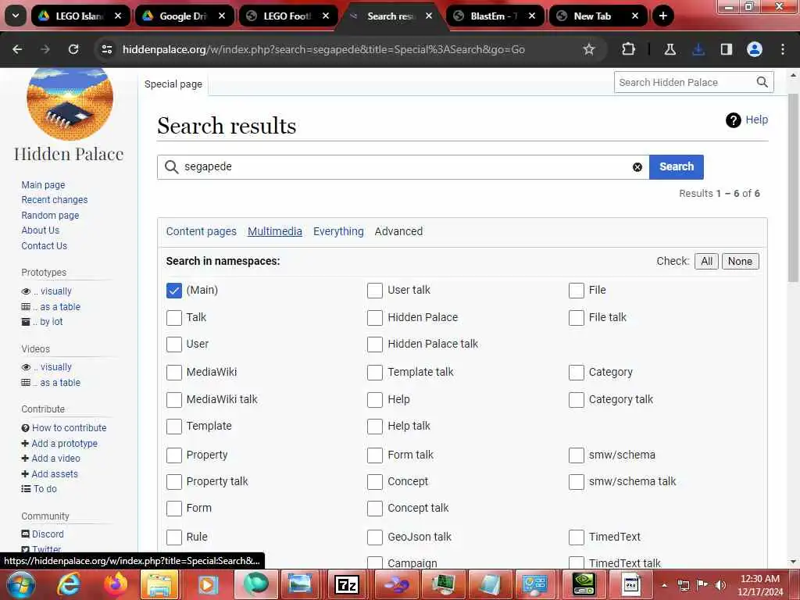Toggle the browser side panel
This screenshot has height=600, width=800.
coord(726,49)
